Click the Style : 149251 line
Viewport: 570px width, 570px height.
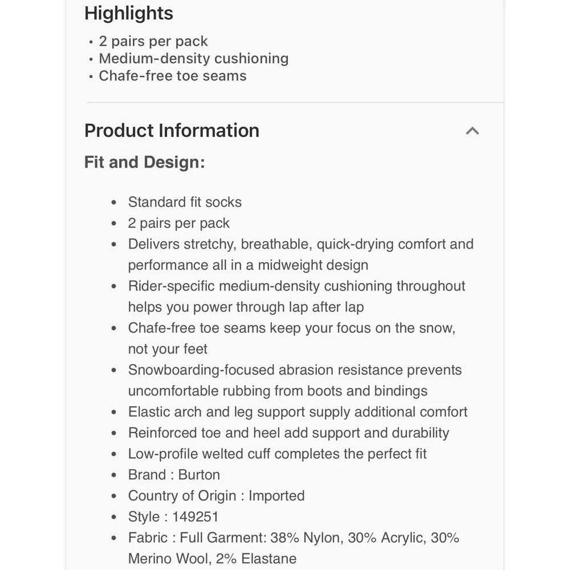click(x=173, y=517)
